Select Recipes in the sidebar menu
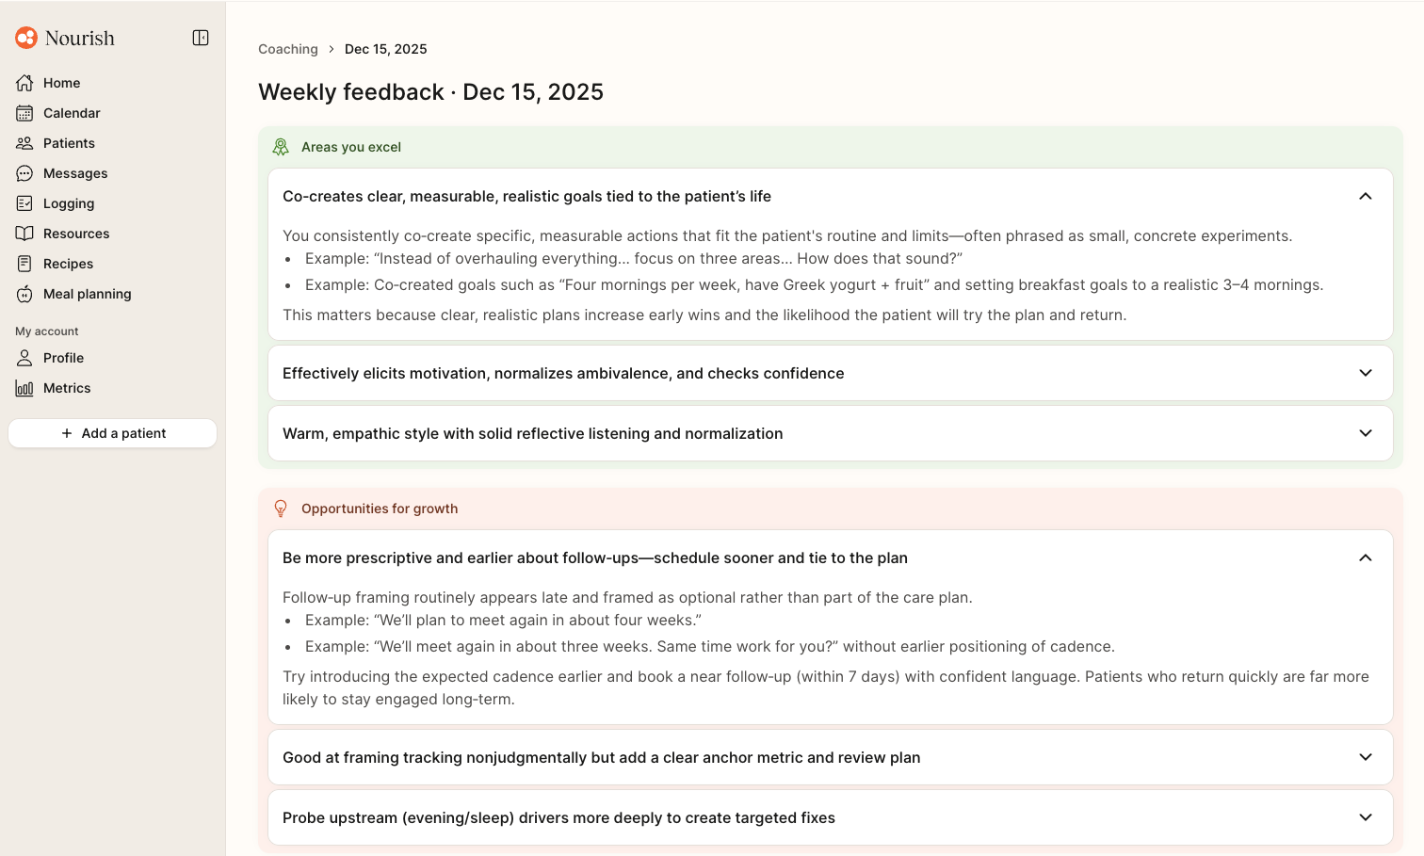The height and width of the screenshot is (856, 1424). point(68,264)
